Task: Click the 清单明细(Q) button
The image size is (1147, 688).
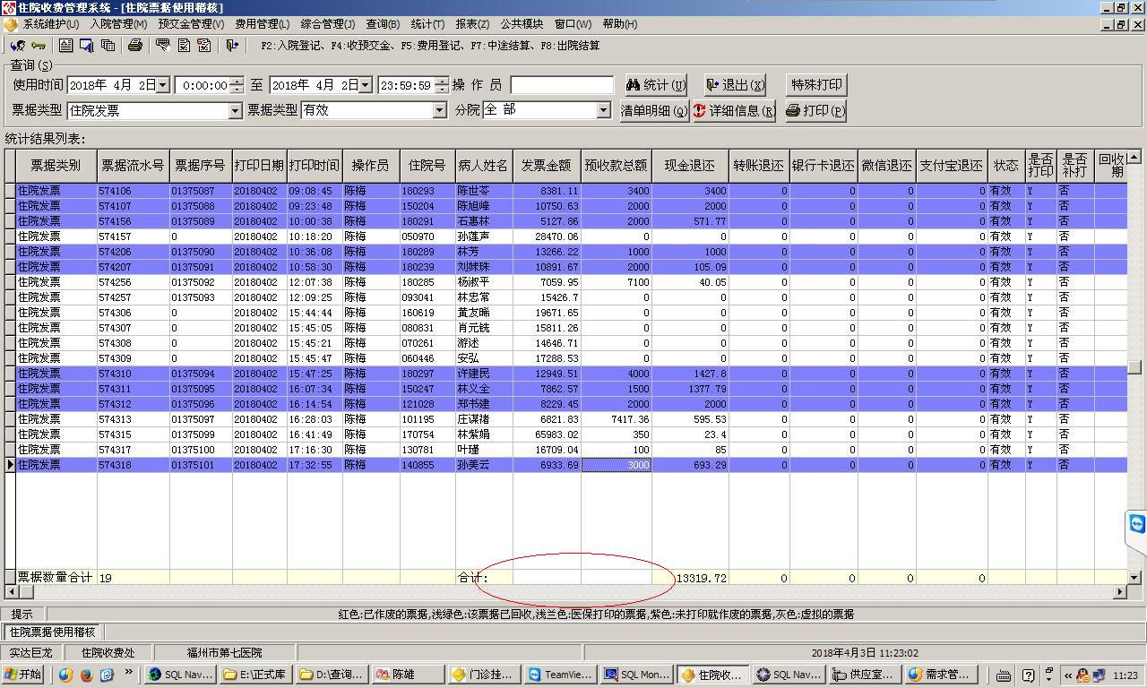Action: click(655, 111)
